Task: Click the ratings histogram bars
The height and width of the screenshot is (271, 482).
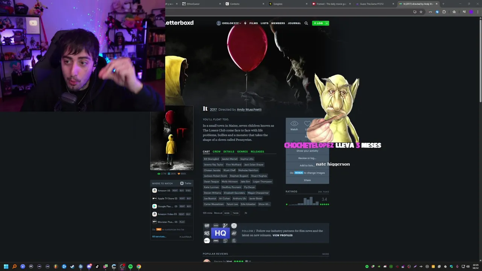Action: [304, 201]
